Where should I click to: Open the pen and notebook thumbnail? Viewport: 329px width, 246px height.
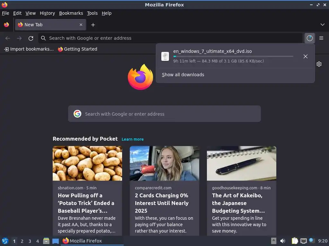click(242, 163)
